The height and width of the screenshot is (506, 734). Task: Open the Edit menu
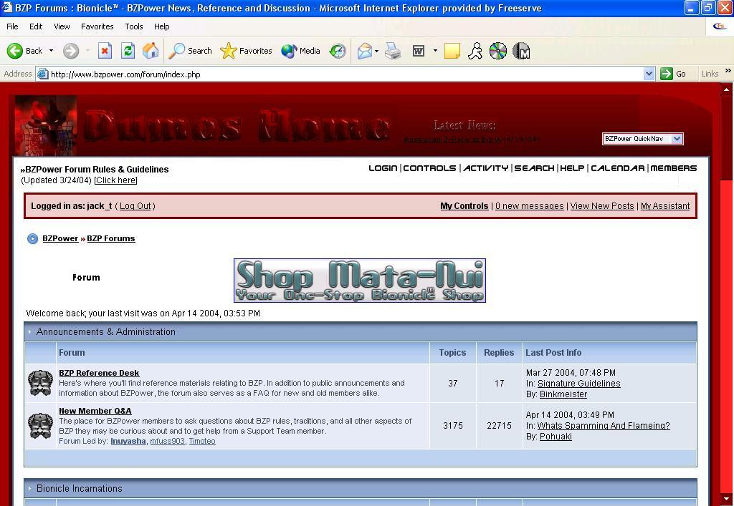[36, 26]
